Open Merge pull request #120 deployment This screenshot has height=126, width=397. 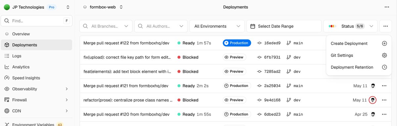point(126,114)
